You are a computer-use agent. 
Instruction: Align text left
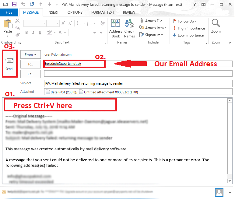(x=73, y=33)
